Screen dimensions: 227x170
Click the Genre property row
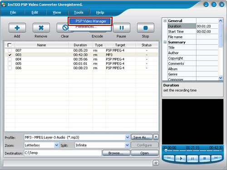(x=193, y=74)
